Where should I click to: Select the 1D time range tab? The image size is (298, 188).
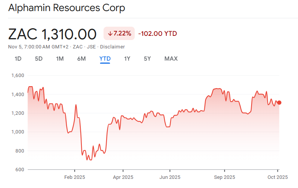18,59
